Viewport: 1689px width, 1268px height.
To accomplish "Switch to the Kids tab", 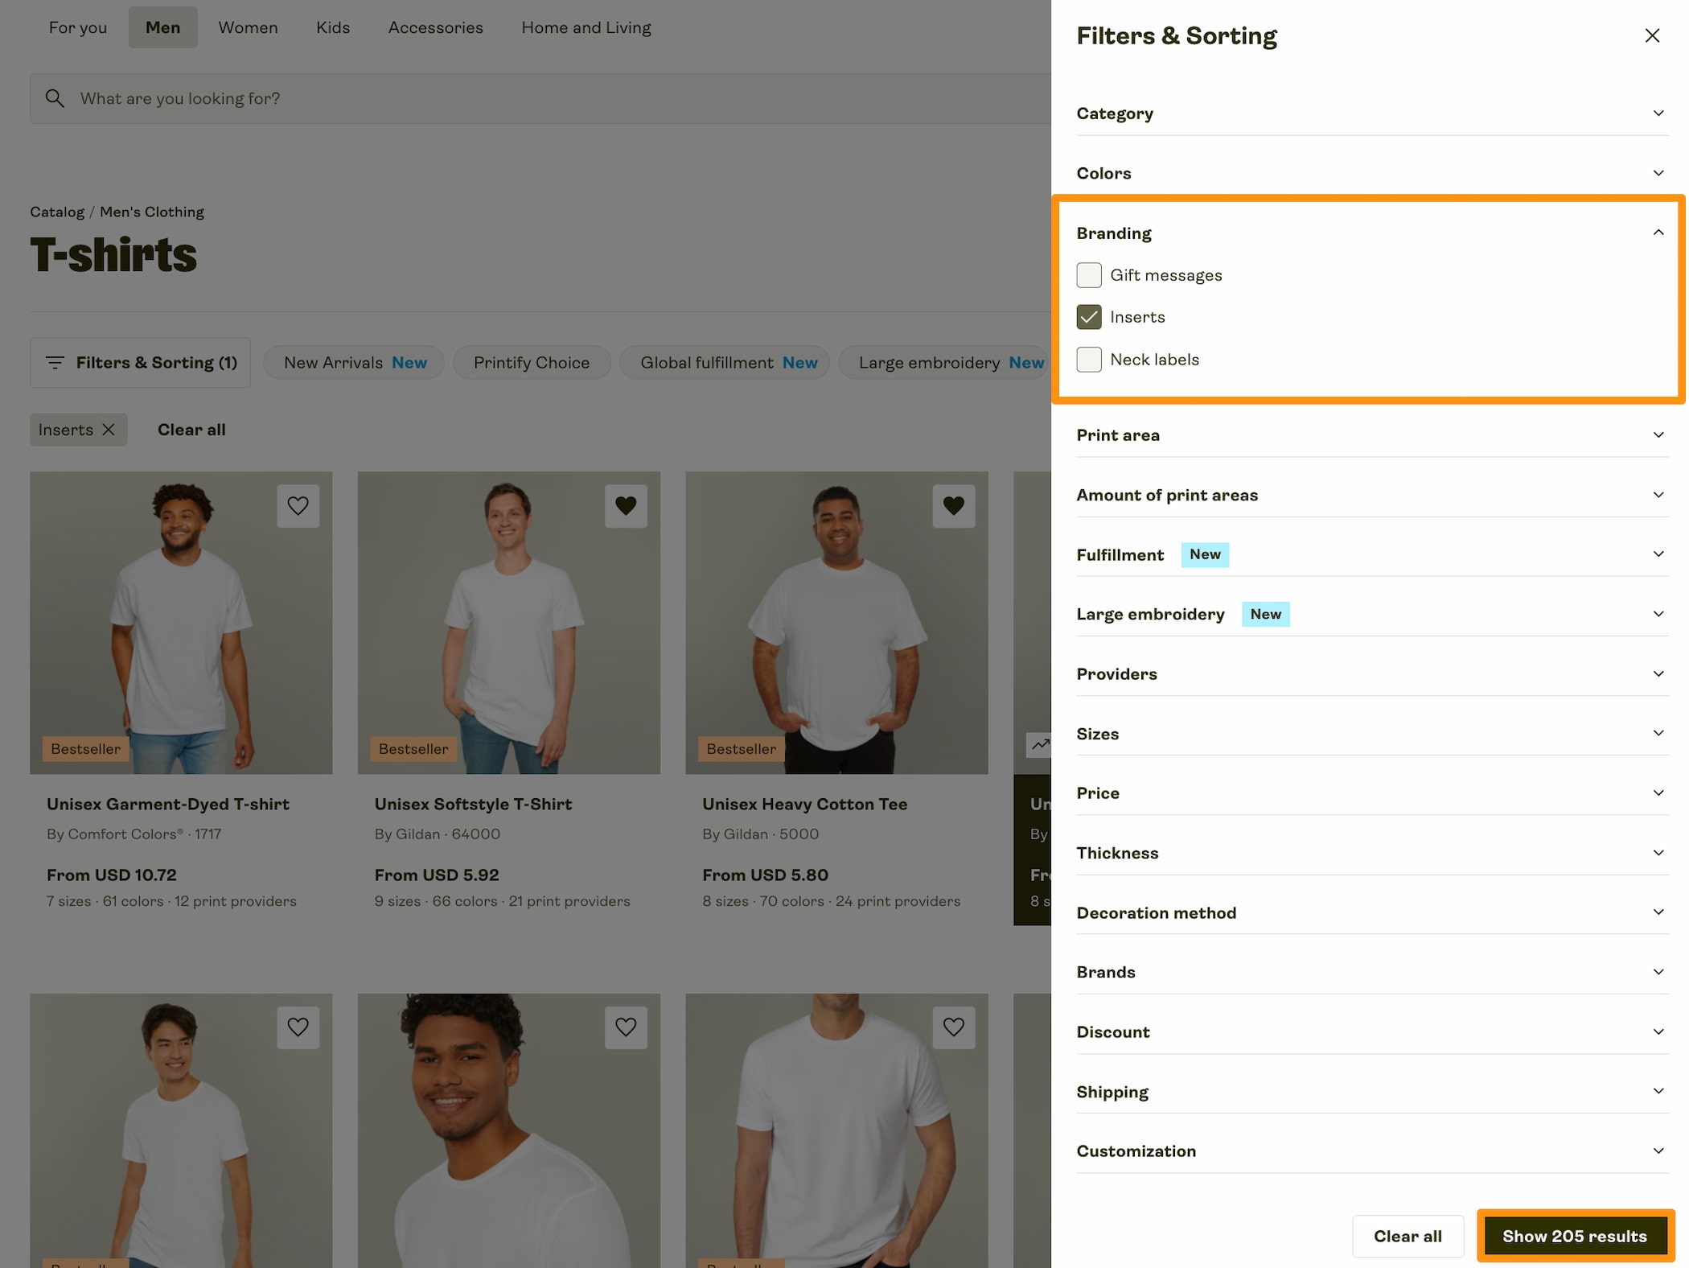I will (333, 27).
